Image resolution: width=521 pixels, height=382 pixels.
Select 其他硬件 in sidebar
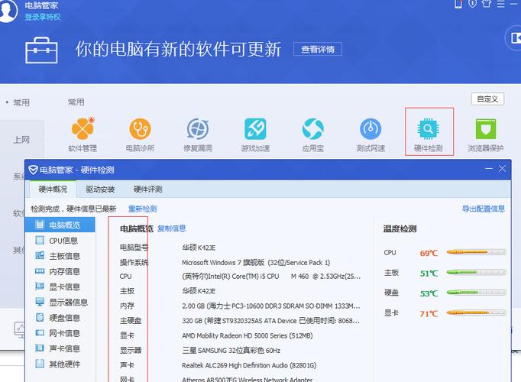click(60, 364)
